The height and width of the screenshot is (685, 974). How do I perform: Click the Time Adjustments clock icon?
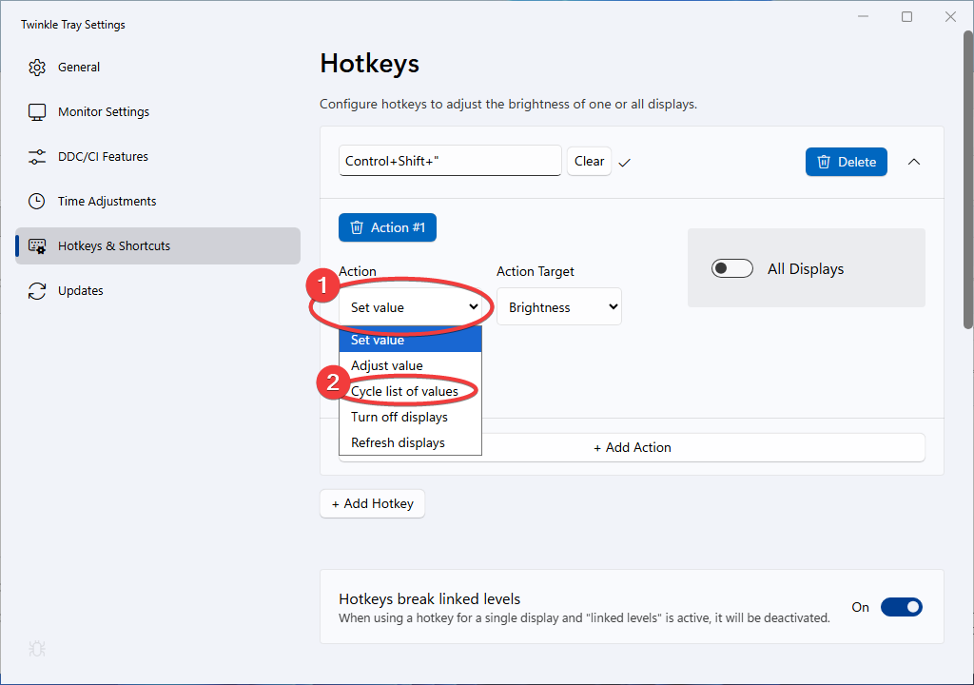37,202
